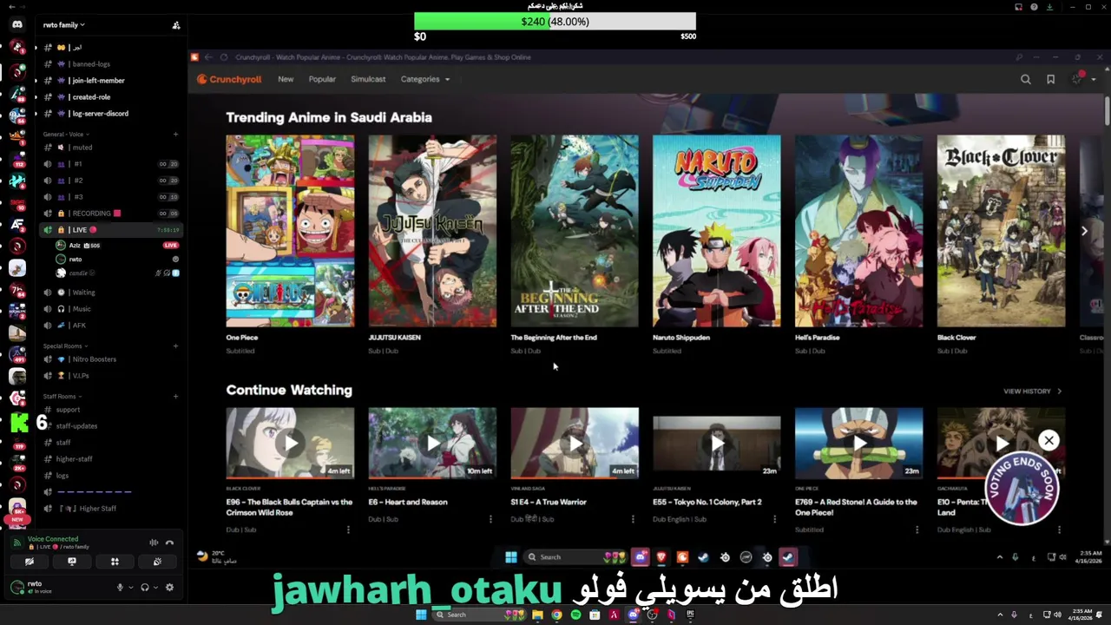The height and width of the screenshot is (625, 1111).
Task: Disconnect from voice with the hang-up icon
Action: click(170, 543)
